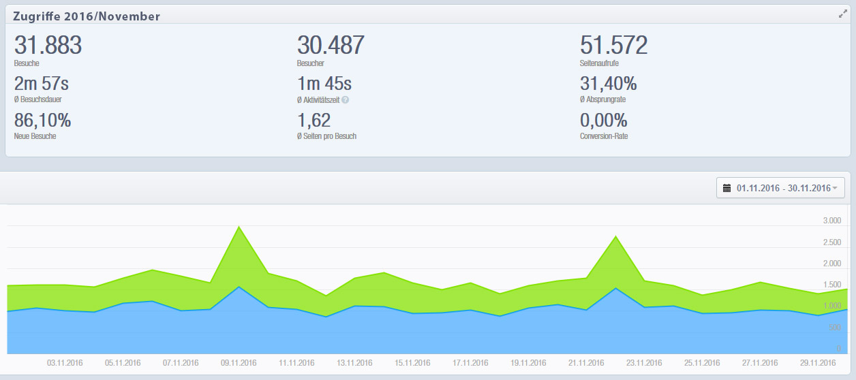Click the 51.572 Seitenaufrufe value

click(613, 46)
